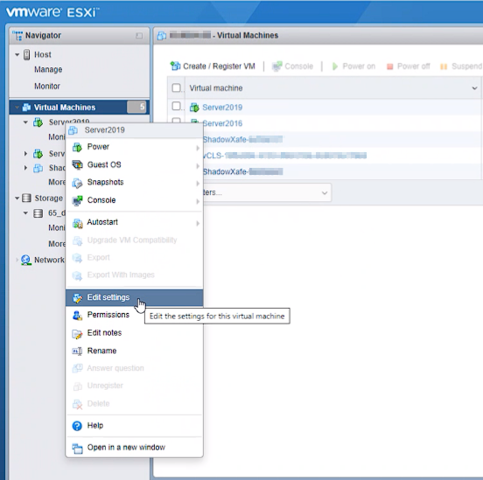Open the Virtual machine column dropdown arrow
Image resolution: width=483 pixels, height=480 pixels.
tap(474, 88)
